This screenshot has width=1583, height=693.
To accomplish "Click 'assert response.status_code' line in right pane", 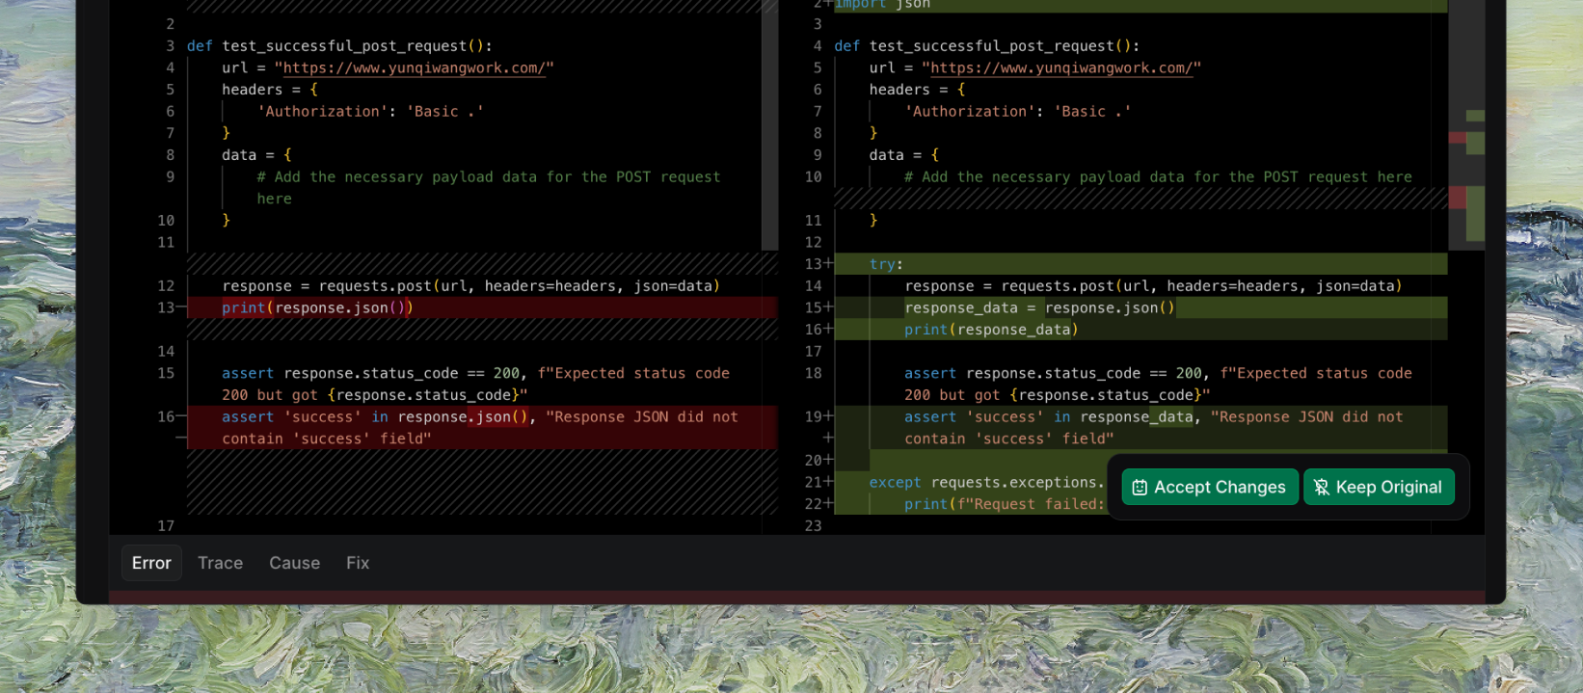I will click(1158, 385).
